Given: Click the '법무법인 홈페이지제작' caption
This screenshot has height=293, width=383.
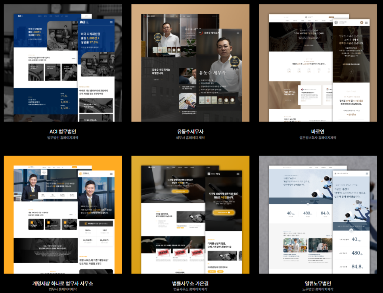Looking at the screenshot, I should coord(63,138).
